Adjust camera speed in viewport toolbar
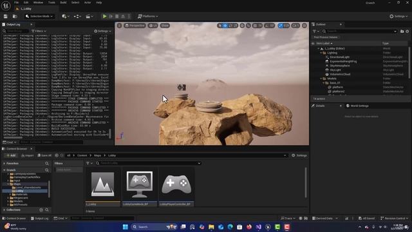Screen dimensions: 412x232 (x=295, y=26)
